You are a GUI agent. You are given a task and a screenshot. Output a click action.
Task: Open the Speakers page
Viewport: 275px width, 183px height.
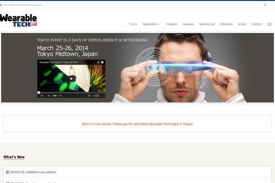188,24
